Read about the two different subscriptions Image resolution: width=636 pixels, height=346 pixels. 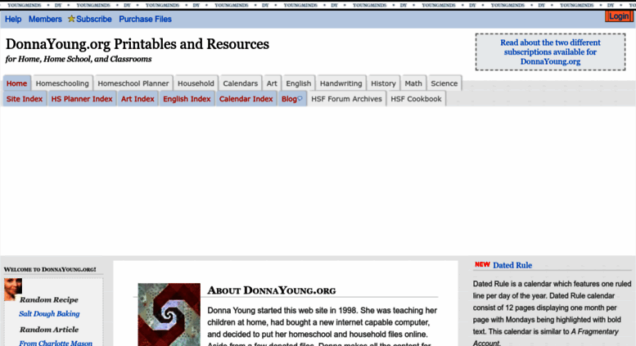click(x=550, y=52)
